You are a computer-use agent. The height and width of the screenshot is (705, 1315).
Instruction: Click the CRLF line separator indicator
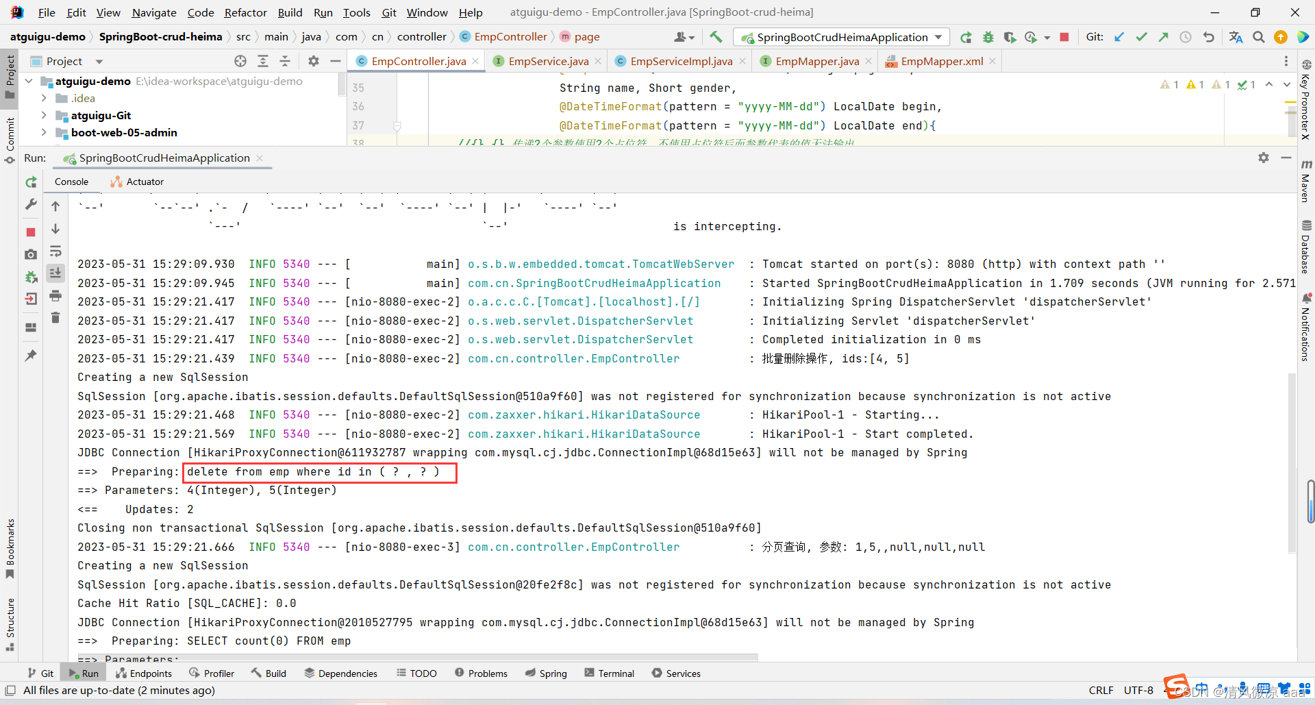point(1101,690)
